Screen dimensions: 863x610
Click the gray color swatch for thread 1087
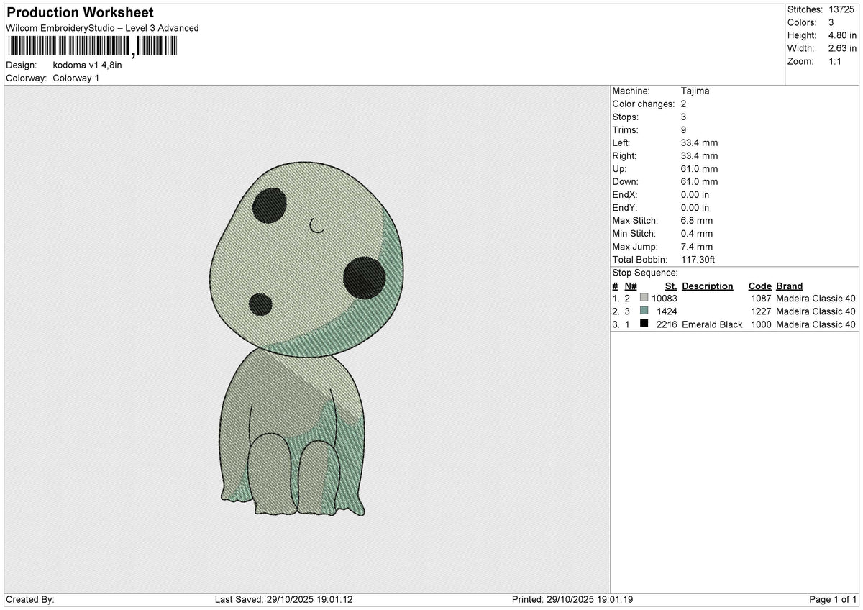click(644, 298)
